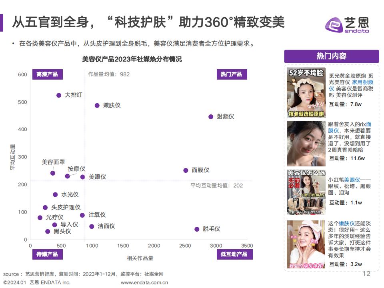Click the 脱毛仪 data point
The image size is (384, 288).
click(197, 229)
